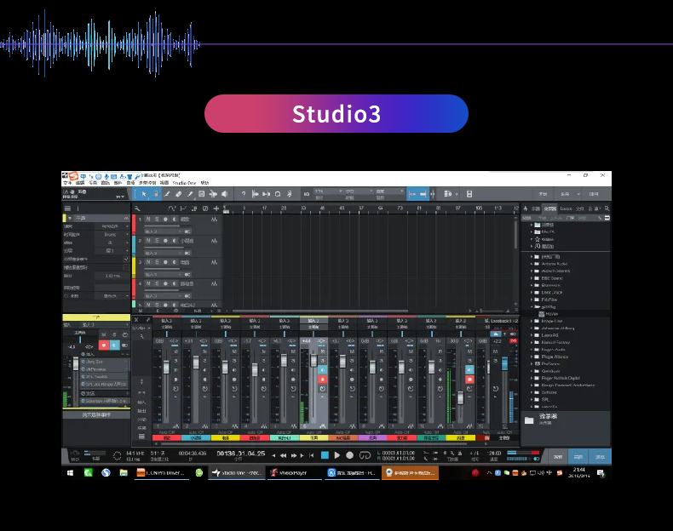Expand the FabFilter folder

[532, 300]
